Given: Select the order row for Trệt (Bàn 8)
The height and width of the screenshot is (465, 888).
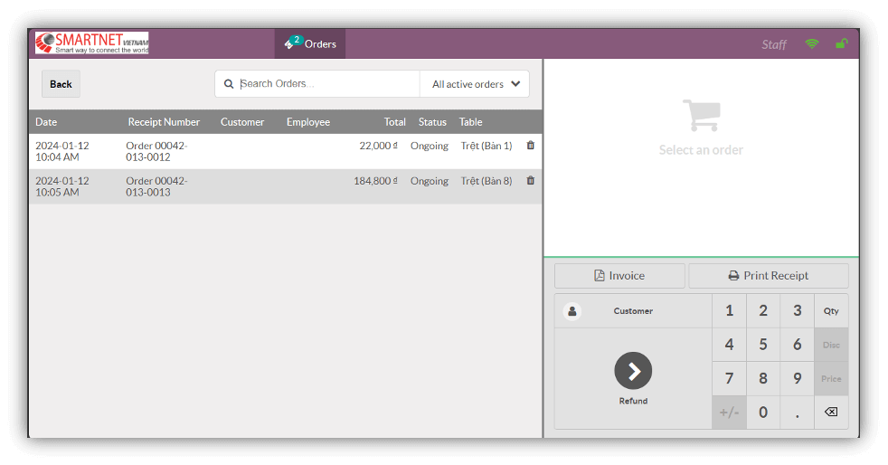Looking at the screenshot, I should click(271, 186).
